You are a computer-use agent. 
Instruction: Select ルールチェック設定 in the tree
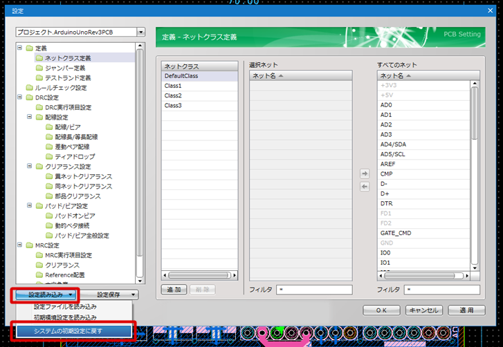(61, 88)
